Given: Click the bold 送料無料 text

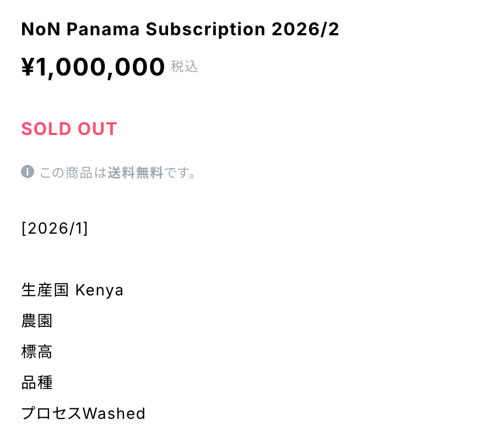Looking at the screenshot, I should pos(136,173).
